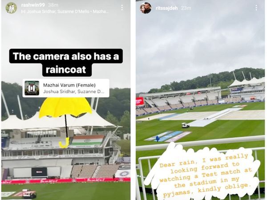Open three-dot menu on rashwin99 story
Image resolution: width=267 pixels, height=200 pixels.
(x=122, y=8)
